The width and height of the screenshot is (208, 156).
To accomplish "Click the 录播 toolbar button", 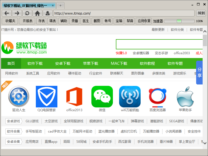I will (x=75, y=21).
